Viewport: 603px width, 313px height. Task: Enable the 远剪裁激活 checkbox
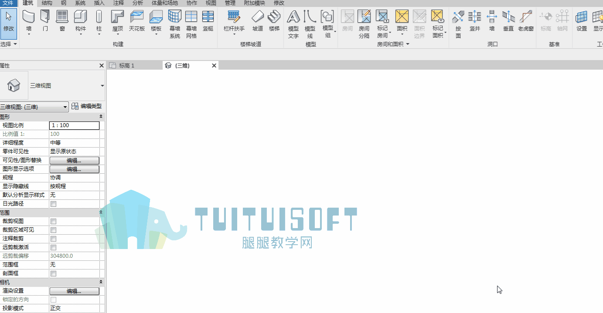coord(53,247)
